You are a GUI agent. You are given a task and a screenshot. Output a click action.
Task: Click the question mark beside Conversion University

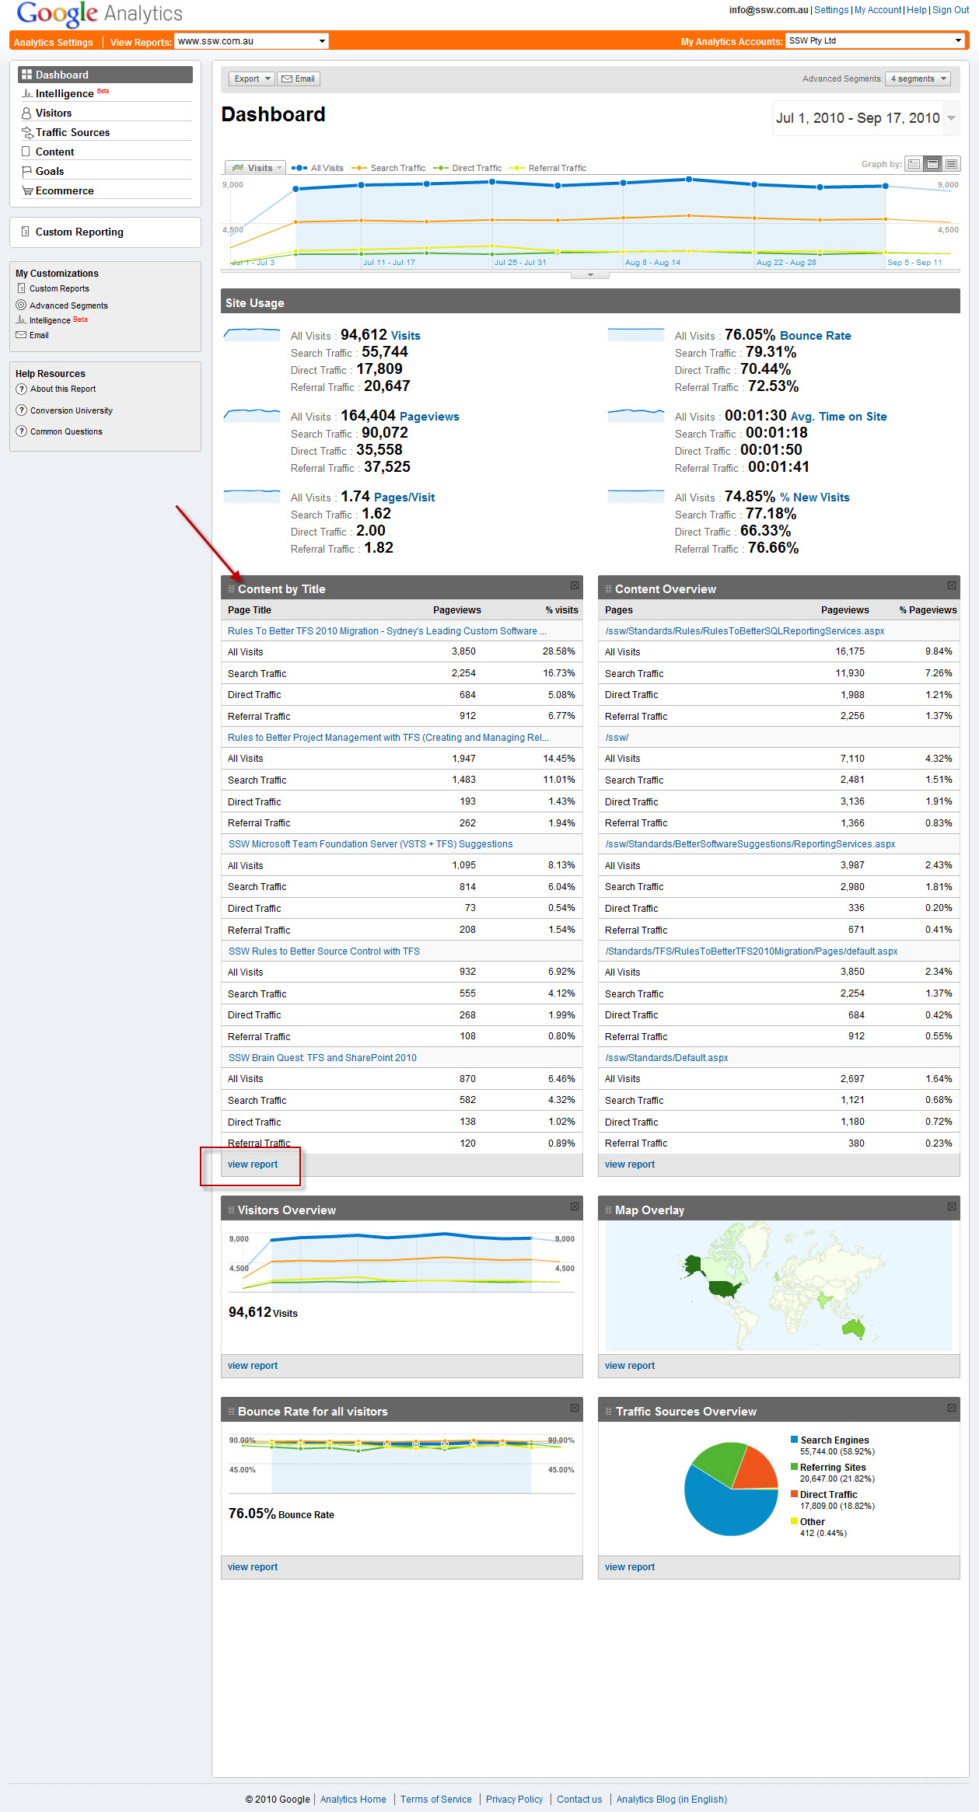pos(22,410)
